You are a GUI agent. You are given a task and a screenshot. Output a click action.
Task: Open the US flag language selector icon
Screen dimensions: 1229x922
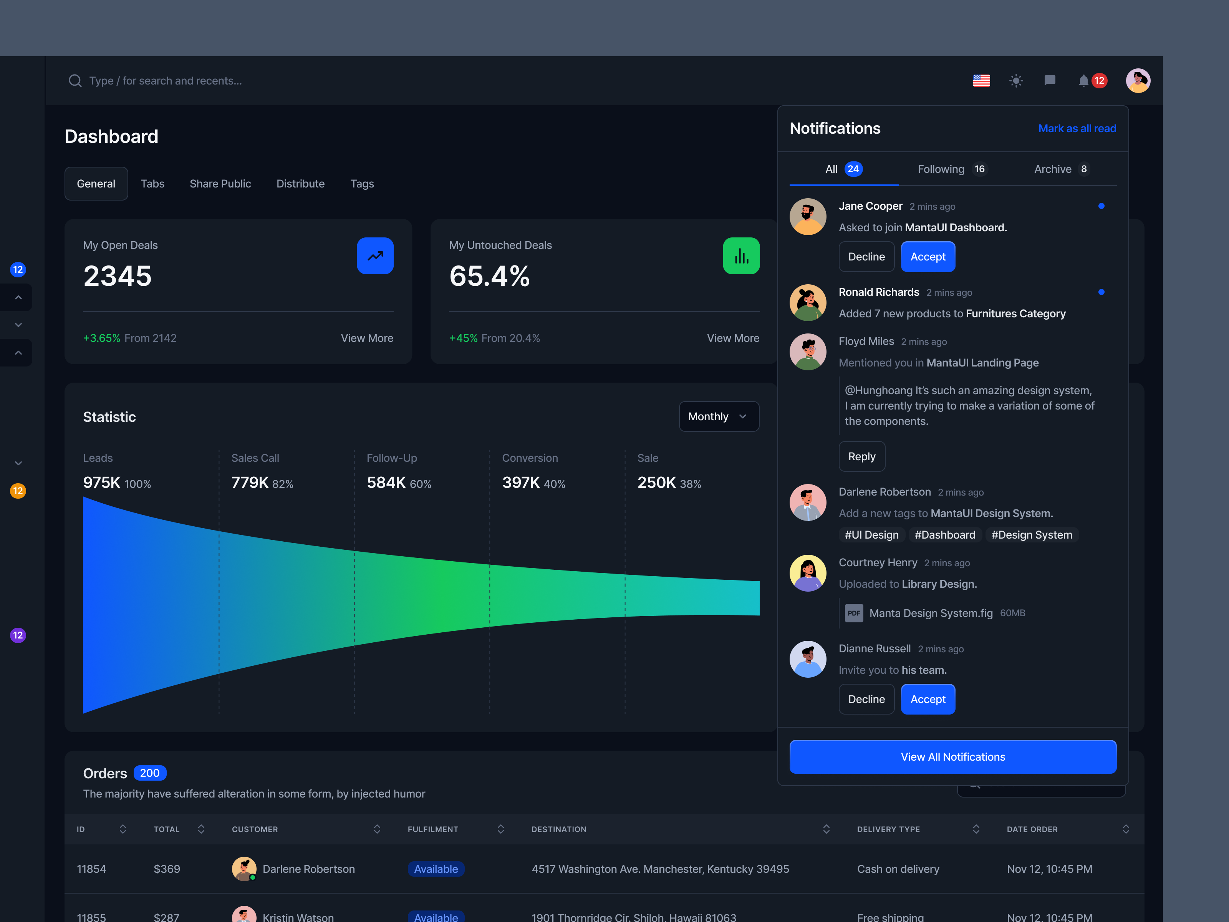coord(982,81)
